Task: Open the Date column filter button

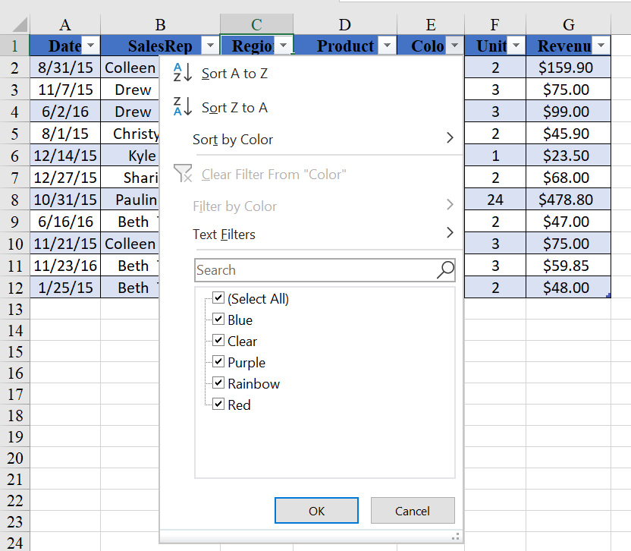Action: point(90,46)
